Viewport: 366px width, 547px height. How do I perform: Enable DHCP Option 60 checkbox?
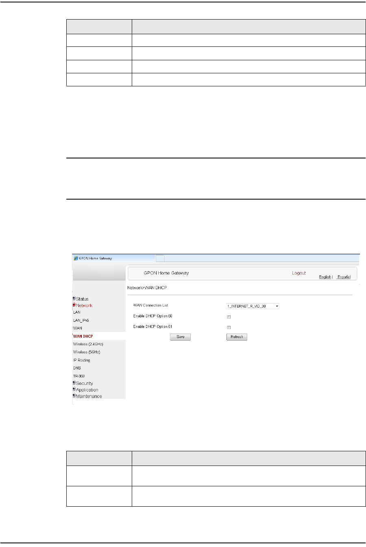(229, 317)
